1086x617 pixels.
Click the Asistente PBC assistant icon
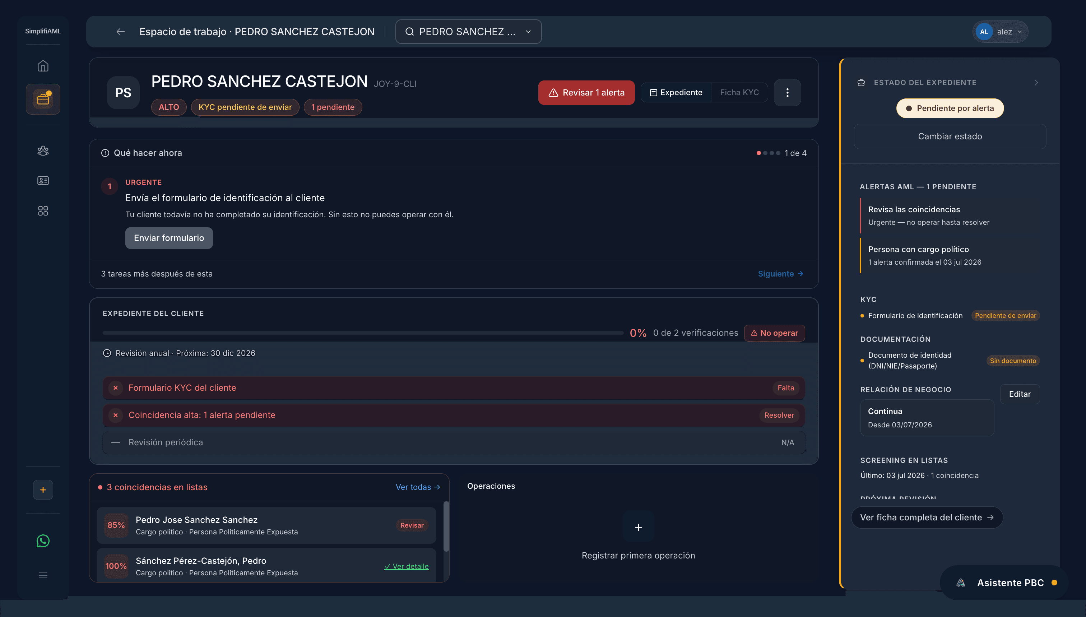point(961,583)
